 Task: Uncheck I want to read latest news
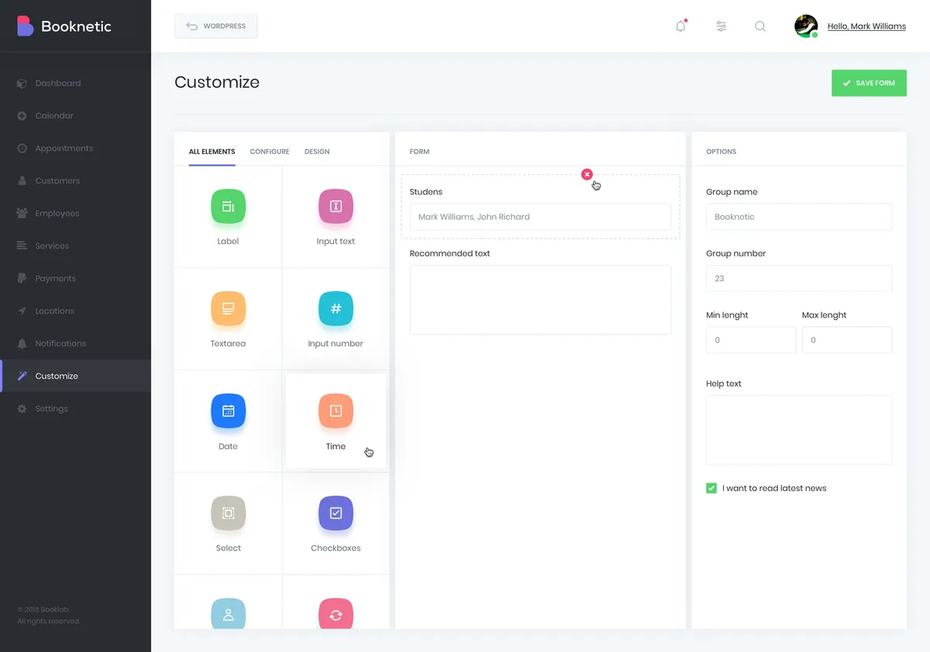click(711, 488)
